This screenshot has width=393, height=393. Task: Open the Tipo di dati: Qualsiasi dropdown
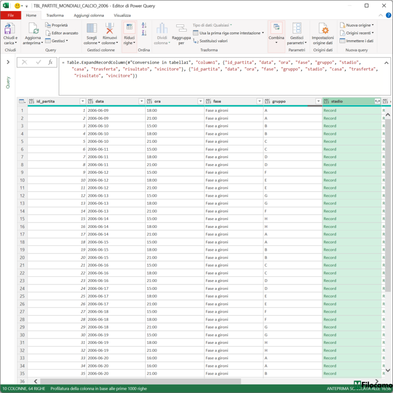click(212, 25)
